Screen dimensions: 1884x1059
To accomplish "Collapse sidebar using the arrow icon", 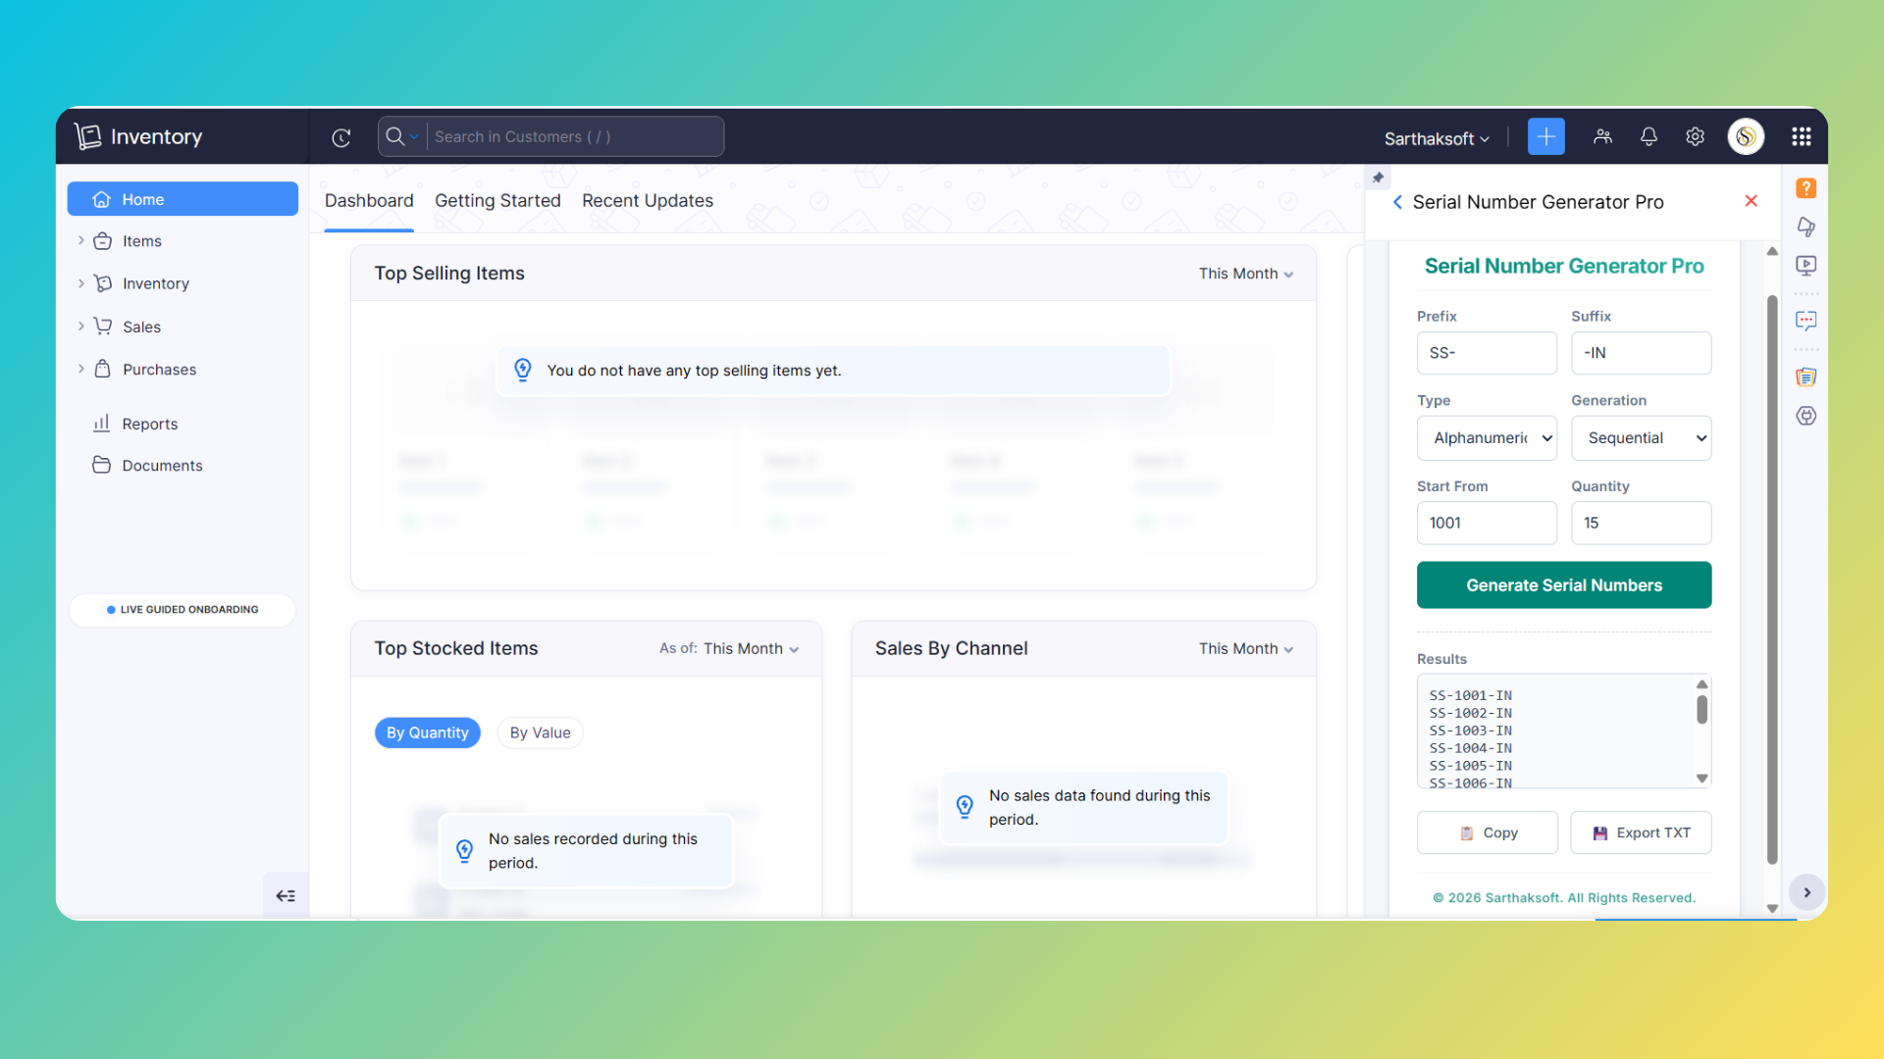I will click(286, 895).
